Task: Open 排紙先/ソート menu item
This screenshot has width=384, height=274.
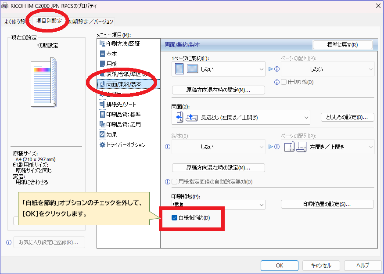Action: point(120,104)
